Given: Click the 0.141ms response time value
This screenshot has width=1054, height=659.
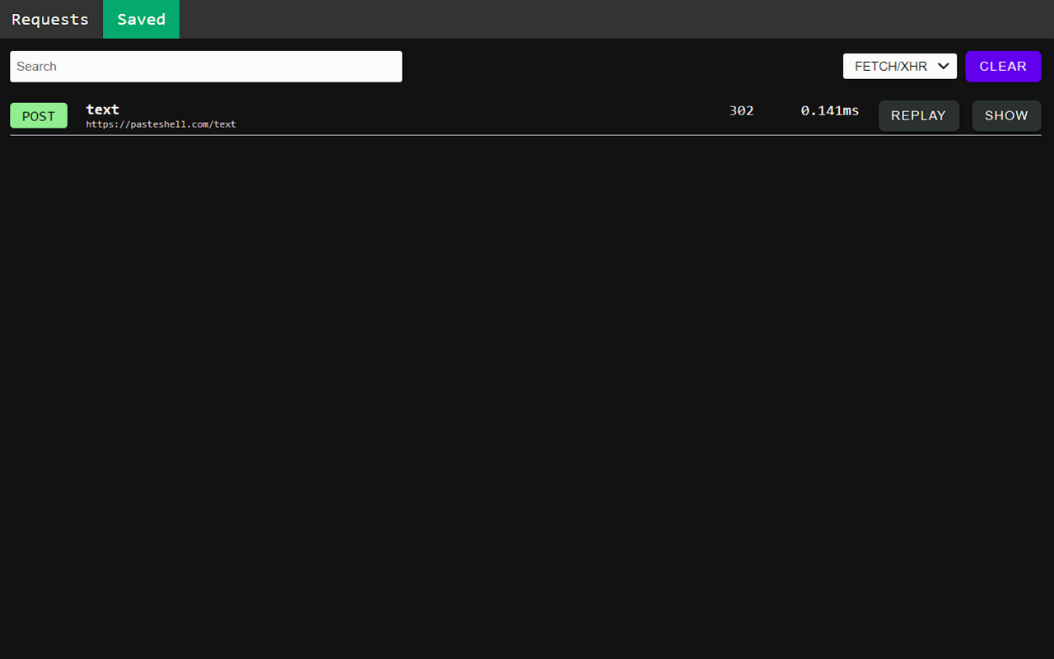Looking at the screenshot, I should (829, 110).
